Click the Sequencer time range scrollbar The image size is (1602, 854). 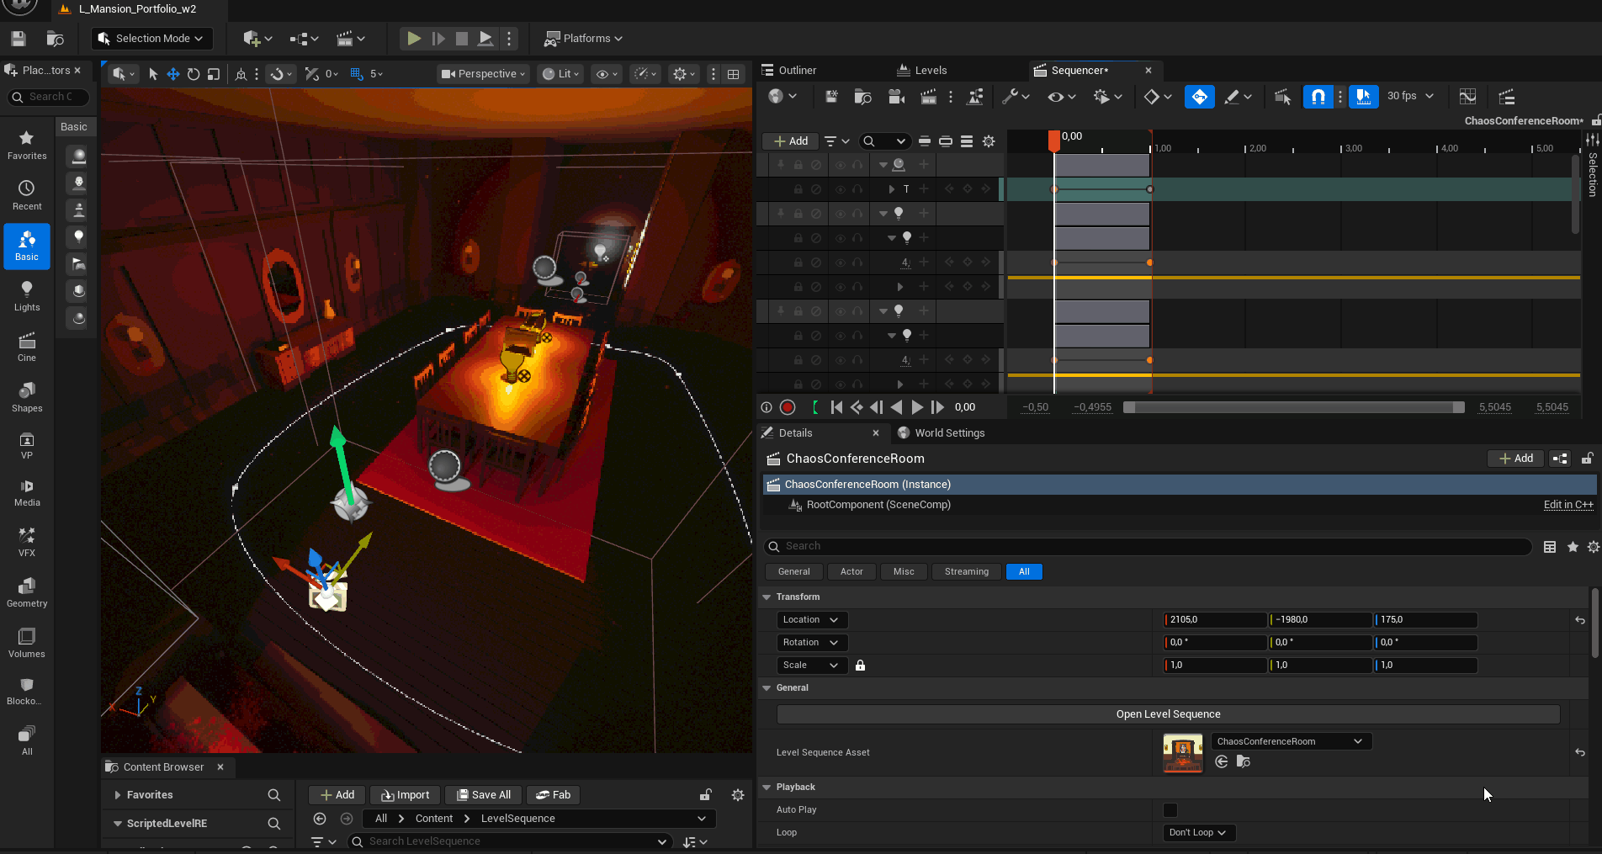coord(1294,407)
